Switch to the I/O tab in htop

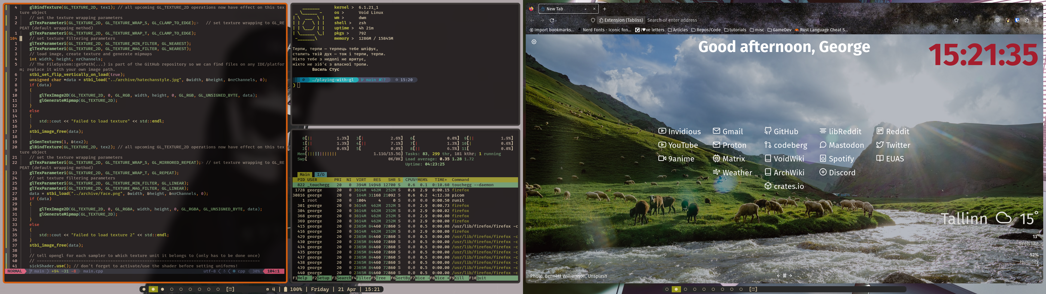tap(321, 174)
